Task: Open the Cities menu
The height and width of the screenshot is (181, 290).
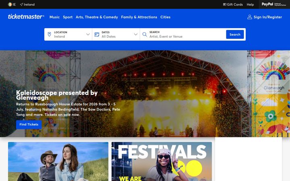Action: tap(166, 17)
